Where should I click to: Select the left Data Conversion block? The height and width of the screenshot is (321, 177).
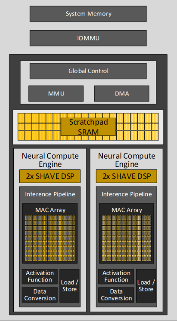tap(40, 295)
